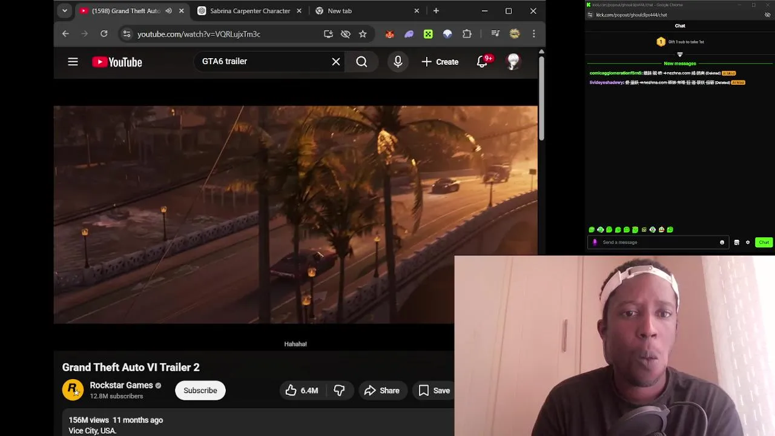
Task: View site information for youtube.com
Action: [x=126, y=34]
